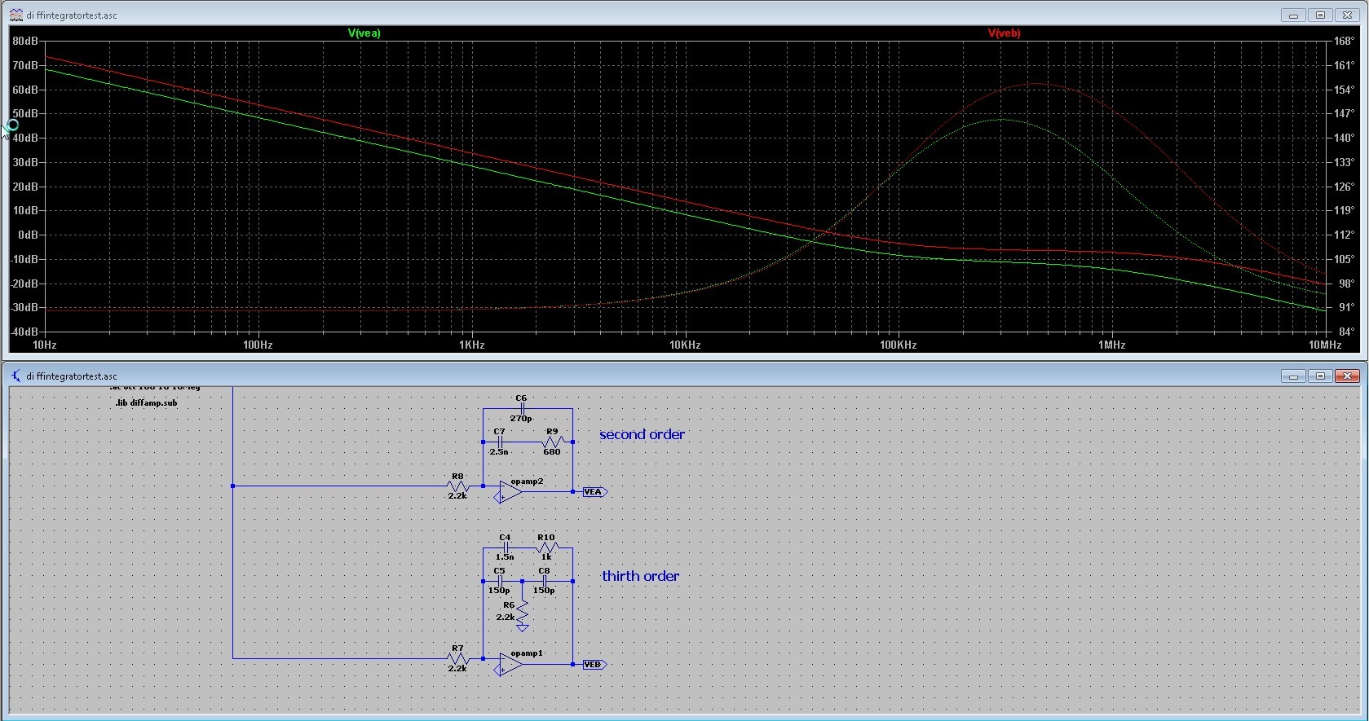1369x721 pixels.
Task: Click the plot window title diffintegratortest.asc
Action: (x=72, y=15)
